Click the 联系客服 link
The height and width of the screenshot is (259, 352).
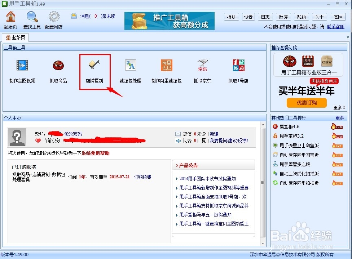tap(336, 27)
